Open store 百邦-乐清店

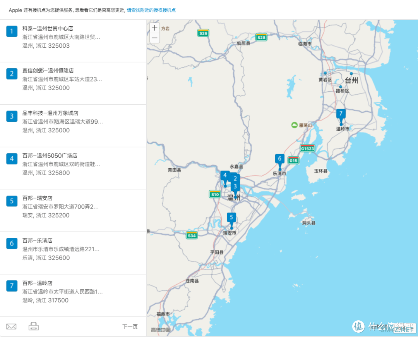click(37, 240)
